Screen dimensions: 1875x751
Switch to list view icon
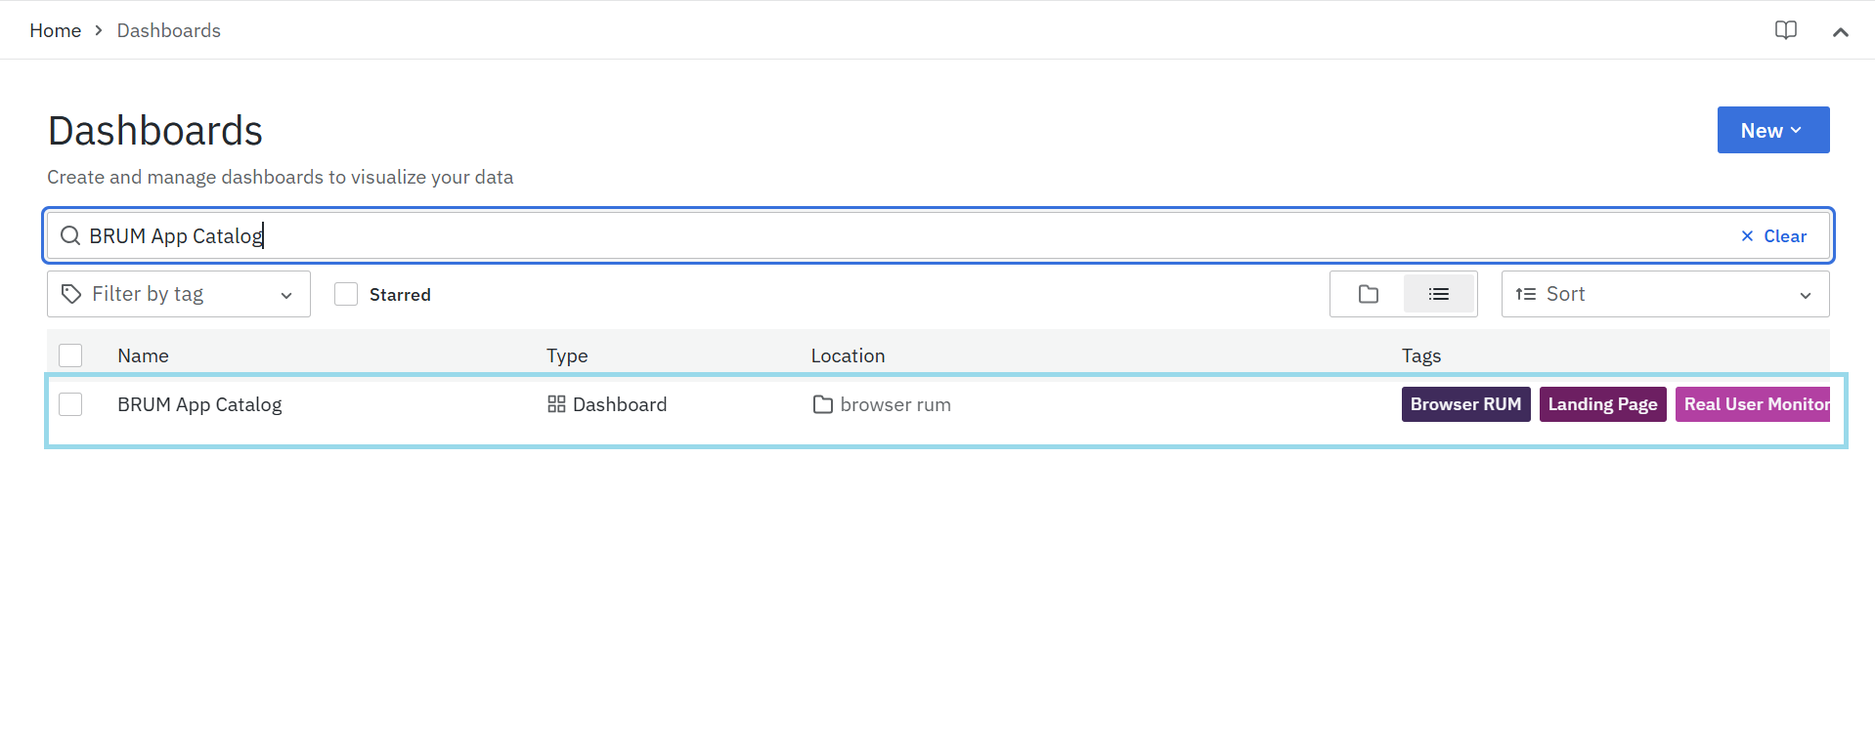pos(1438,294)
